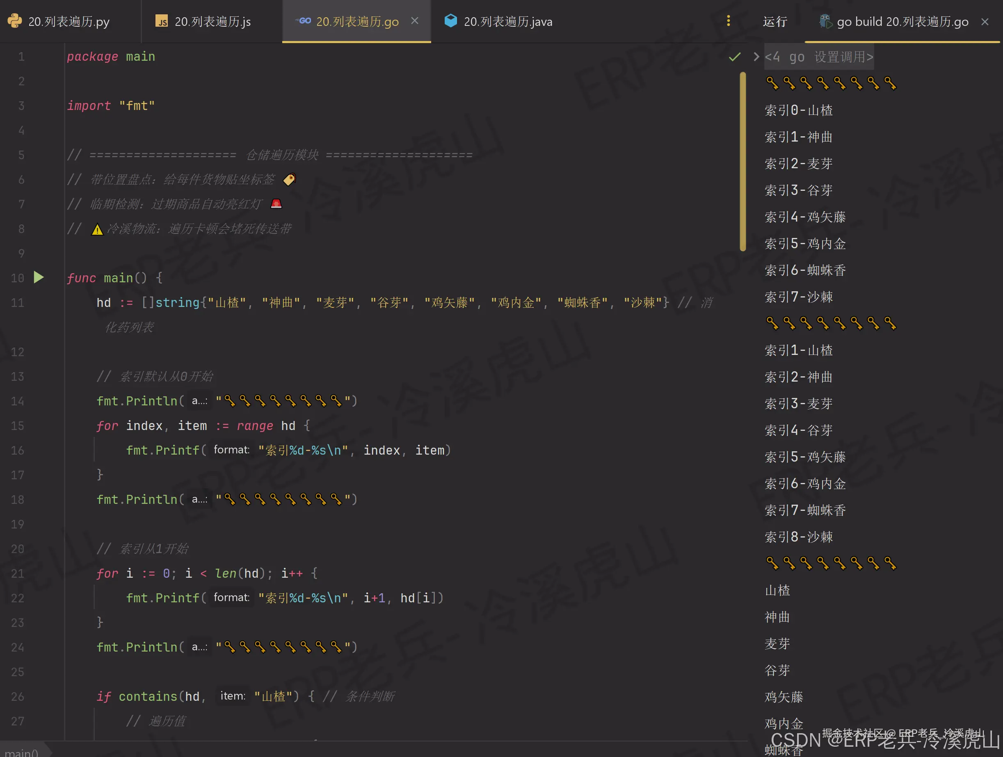
Task: Close the 20.列表遍历.go editor tab
Action: point(414,21)
